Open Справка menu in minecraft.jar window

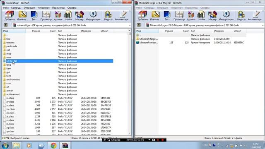click(x=72, y=8)
